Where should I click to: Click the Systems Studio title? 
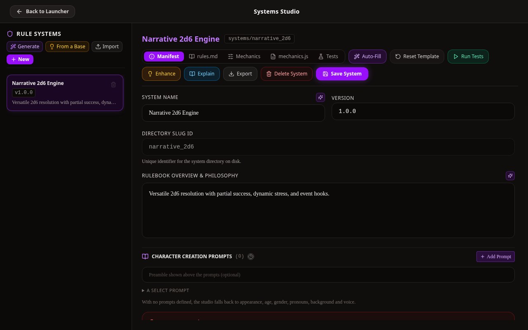pyautogui.click(x=276, y=12)
